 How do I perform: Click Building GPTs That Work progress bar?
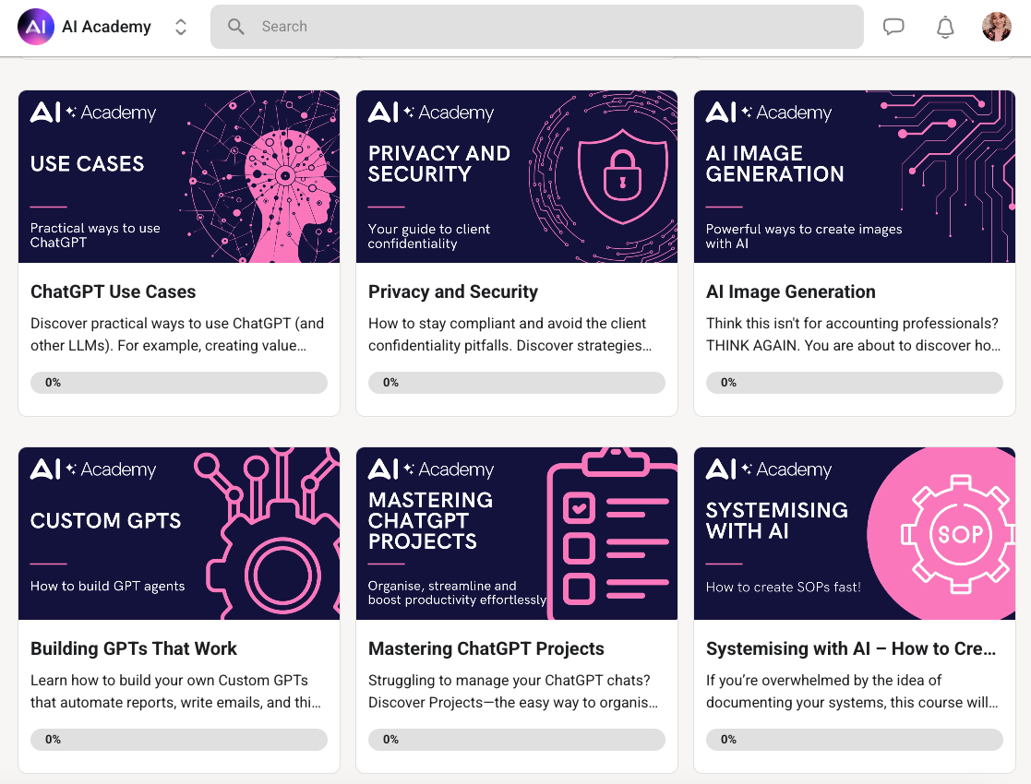coord(179,740)
